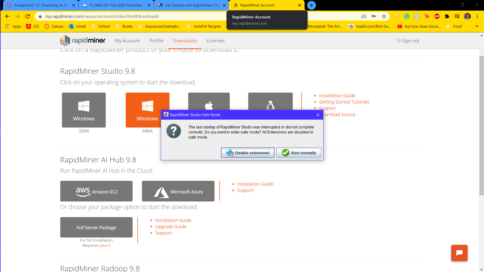Screen dimensions: 484x272
Task: Open the CIS bookmark
Action: click(33, 26)
